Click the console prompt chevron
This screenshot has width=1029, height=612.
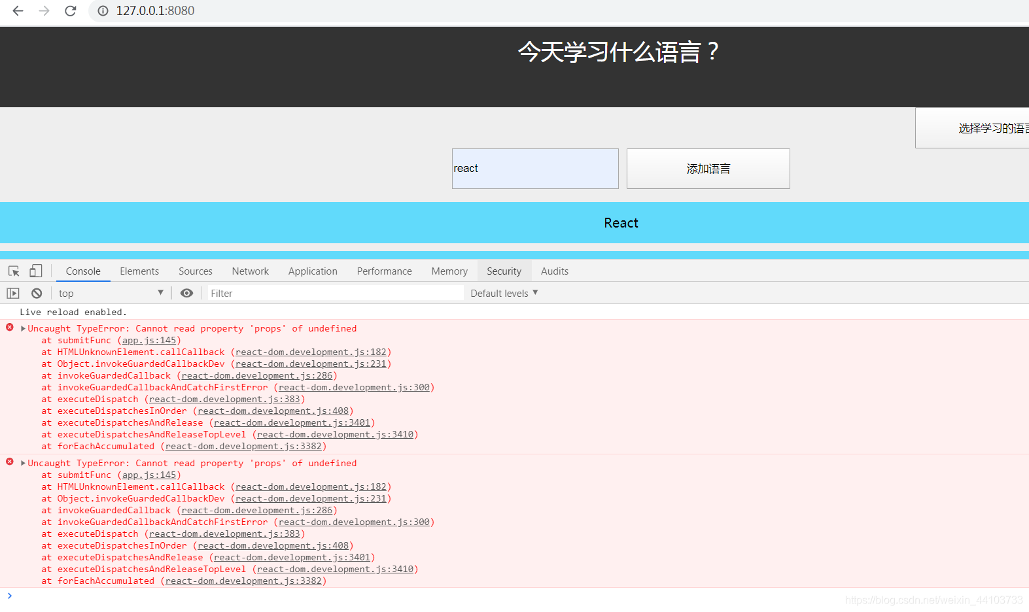click(x=10, y=596)
